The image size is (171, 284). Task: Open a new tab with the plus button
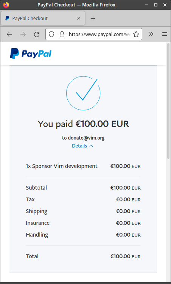point(93,19)
